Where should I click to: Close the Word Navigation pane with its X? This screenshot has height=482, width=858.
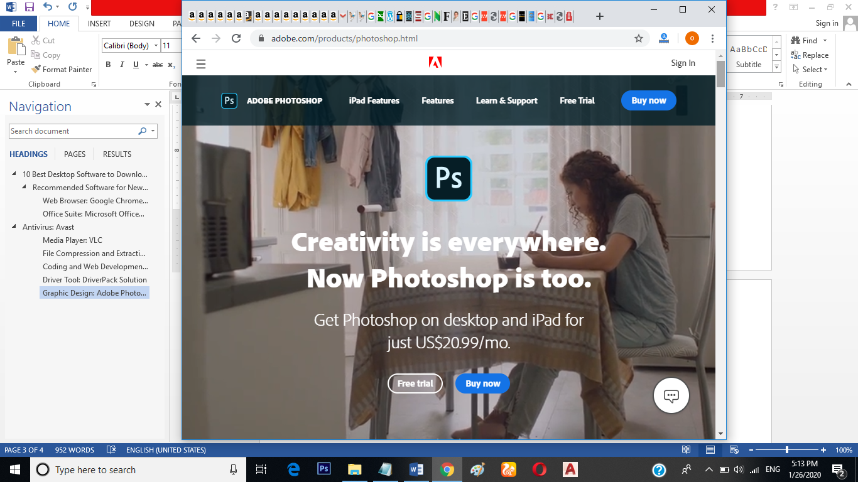click(158, 105)
